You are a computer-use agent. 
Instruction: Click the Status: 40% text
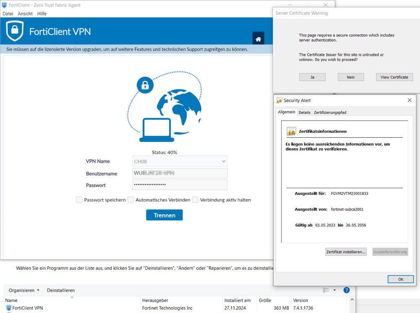click(x=164, y=153)
